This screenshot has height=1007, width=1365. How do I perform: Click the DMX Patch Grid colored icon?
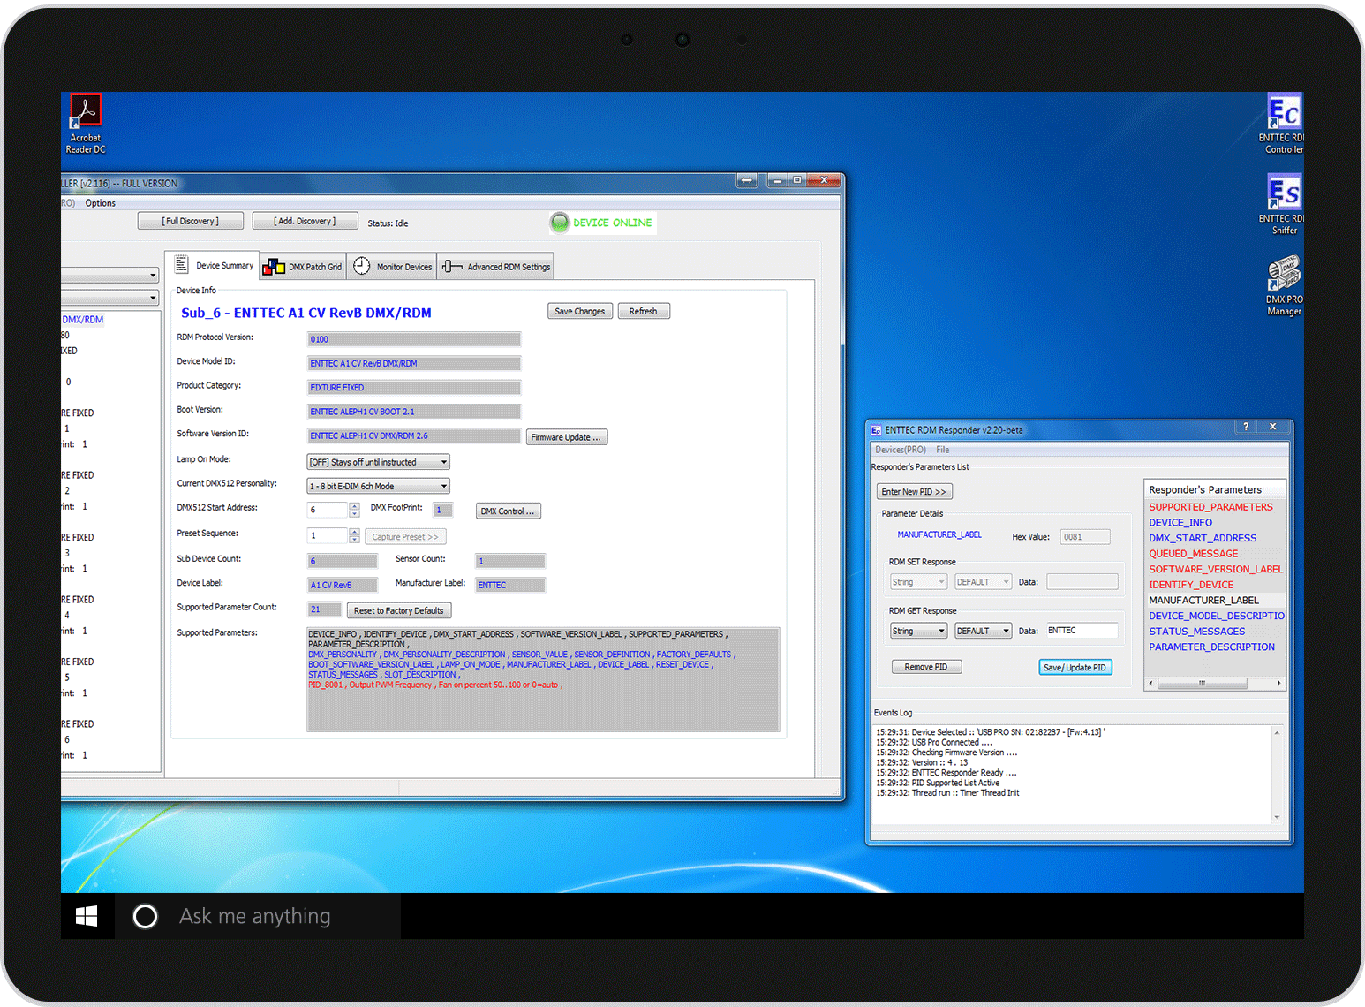274,267
